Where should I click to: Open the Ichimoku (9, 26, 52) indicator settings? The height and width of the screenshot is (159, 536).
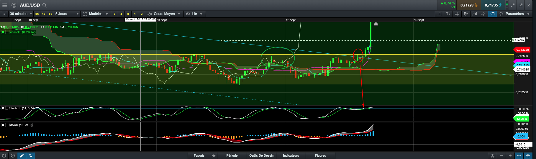(22, 32)
